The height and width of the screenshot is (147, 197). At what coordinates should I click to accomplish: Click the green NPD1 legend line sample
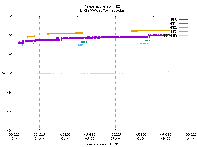point(183,23)
